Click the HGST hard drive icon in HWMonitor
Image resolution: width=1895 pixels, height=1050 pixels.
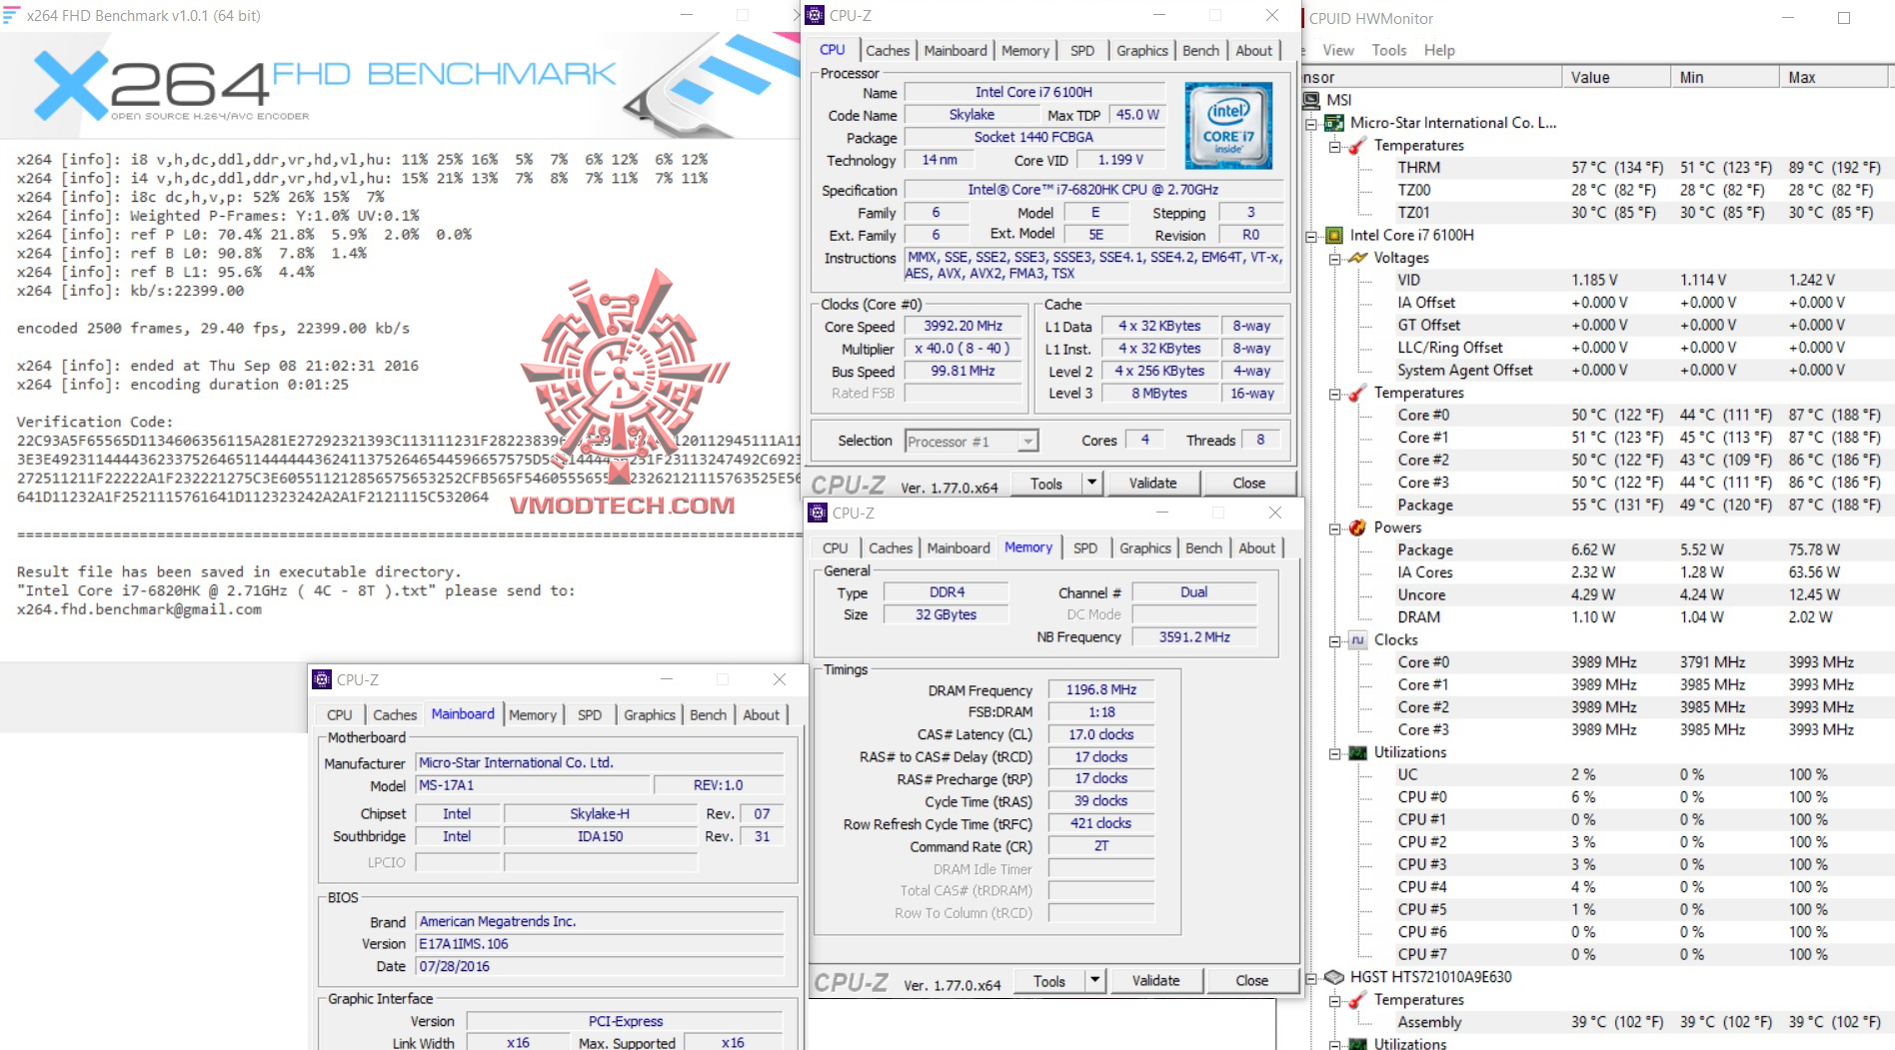(1334, 976)
